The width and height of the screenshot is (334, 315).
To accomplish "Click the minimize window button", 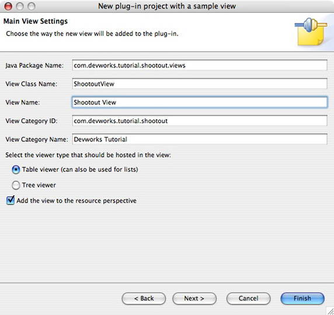I will point(20,6).
